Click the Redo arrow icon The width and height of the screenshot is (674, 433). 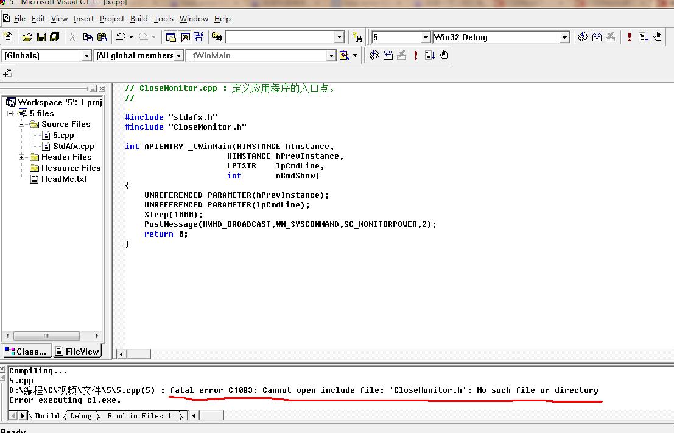(143, 37)
